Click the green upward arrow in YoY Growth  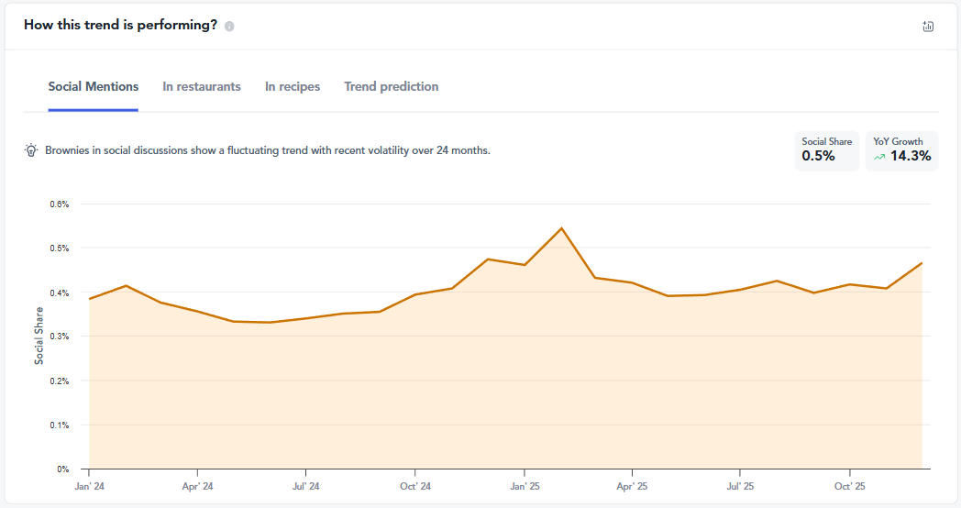[879, 157]
